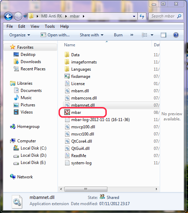Open the Documents library
Screen dimensions: 188x213
[31, 91]
